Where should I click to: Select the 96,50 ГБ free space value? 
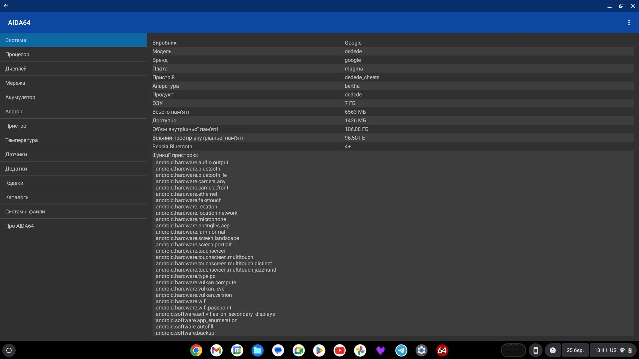(x=355, y=138)
